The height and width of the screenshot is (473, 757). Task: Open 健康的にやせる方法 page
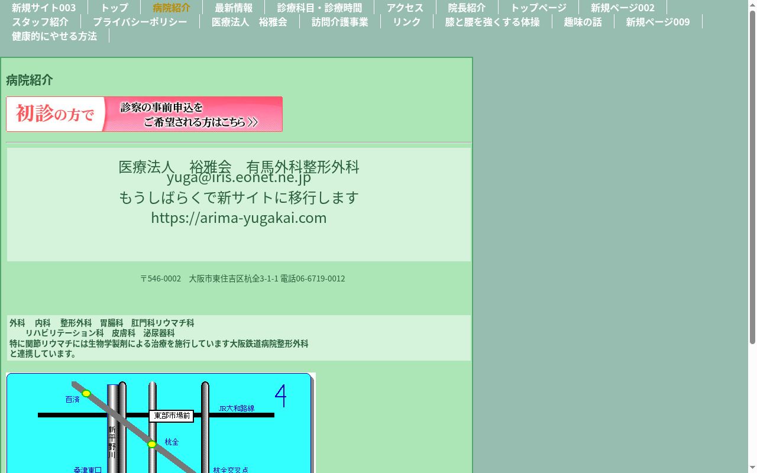54,36
